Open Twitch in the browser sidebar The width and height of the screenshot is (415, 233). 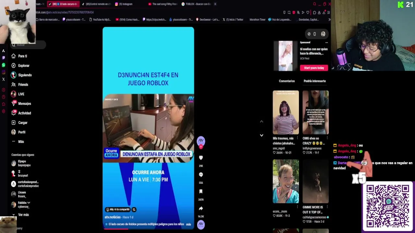[4, 58]
